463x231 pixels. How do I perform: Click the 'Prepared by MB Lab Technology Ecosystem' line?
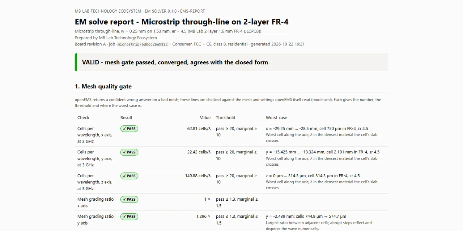(116, 38)
